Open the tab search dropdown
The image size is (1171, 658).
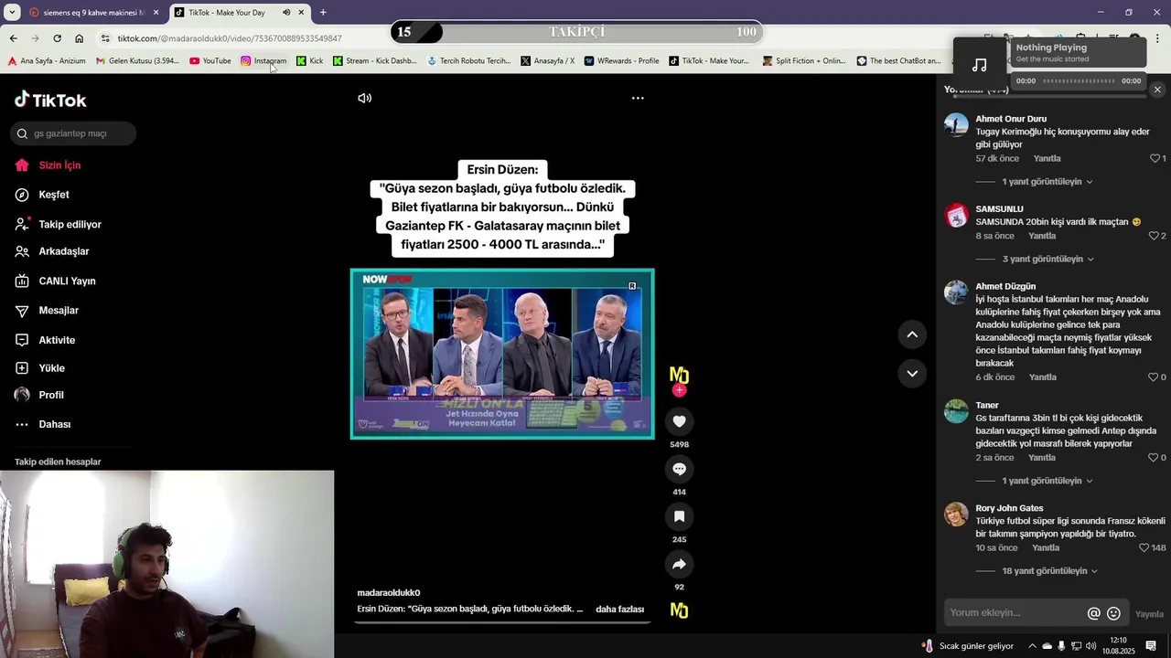tap(12, 13)
